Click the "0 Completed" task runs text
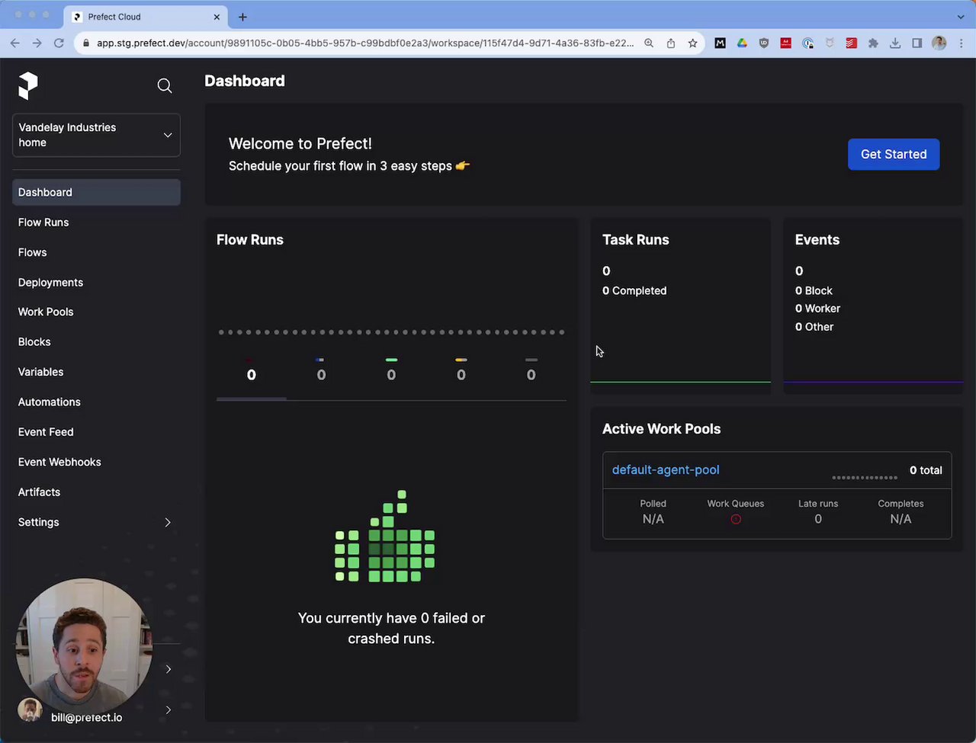This screenshot has height=743, width=976. point(634,291)
